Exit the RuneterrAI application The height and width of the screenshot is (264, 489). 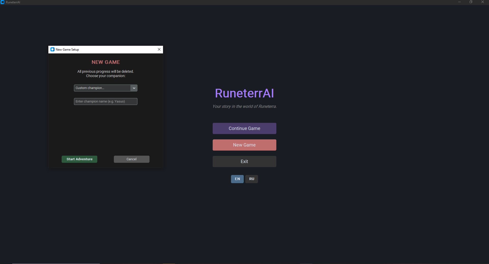[x=244, y=162]
